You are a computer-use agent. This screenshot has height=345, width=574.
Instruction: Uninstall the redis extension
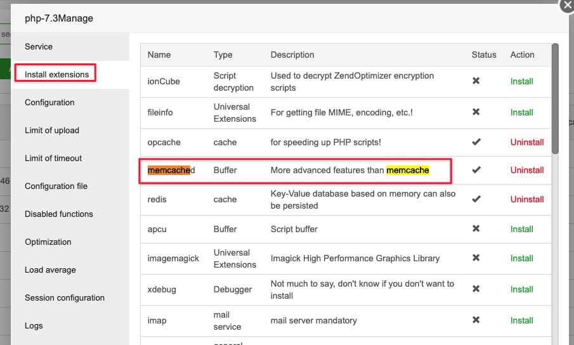(526, 199)
